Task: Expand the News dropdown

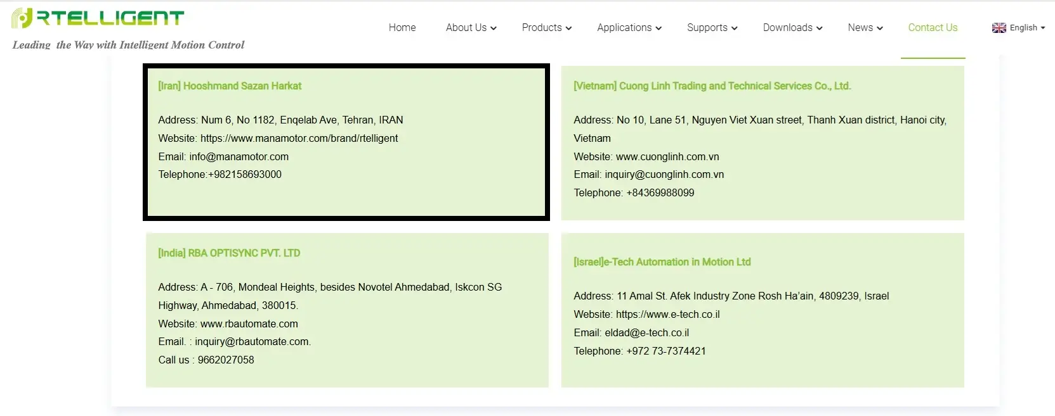Action: [x=865, y=28]
